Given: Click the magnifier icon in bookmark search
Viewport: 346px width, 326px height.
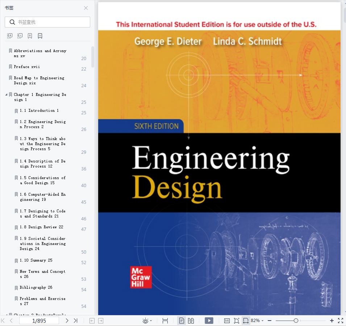Looking at the screenshot, I should 12,22.
